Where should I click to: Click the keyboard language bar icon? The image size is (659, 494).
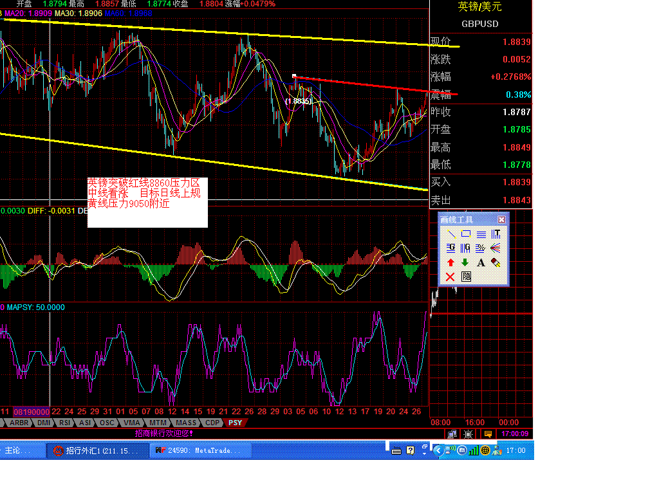pos(396,451)
